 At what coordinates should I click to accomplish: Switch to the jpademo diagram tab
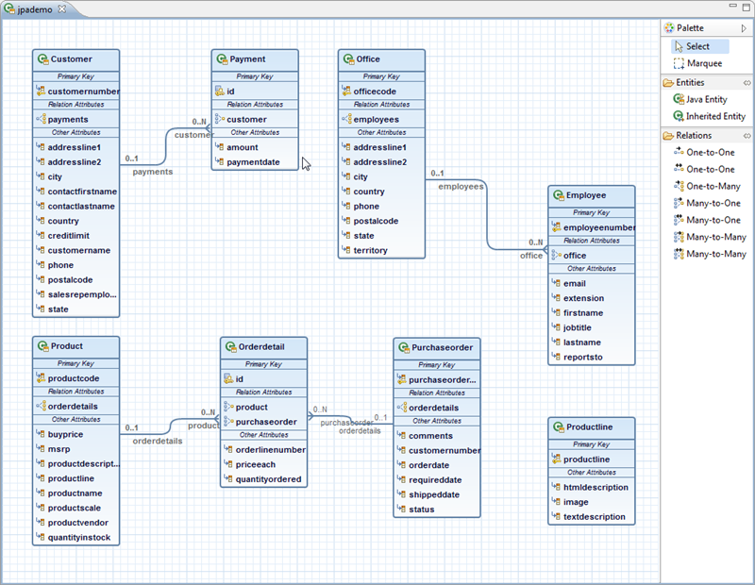click(x=33, y=8)
